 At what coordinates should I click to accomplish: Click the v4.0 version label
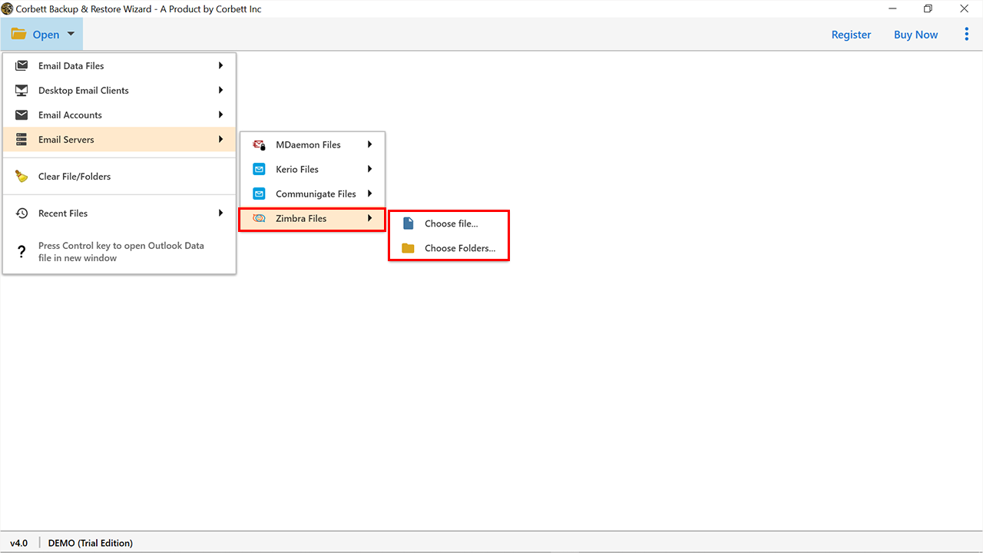pyautogui.click(x=18, y=543)
